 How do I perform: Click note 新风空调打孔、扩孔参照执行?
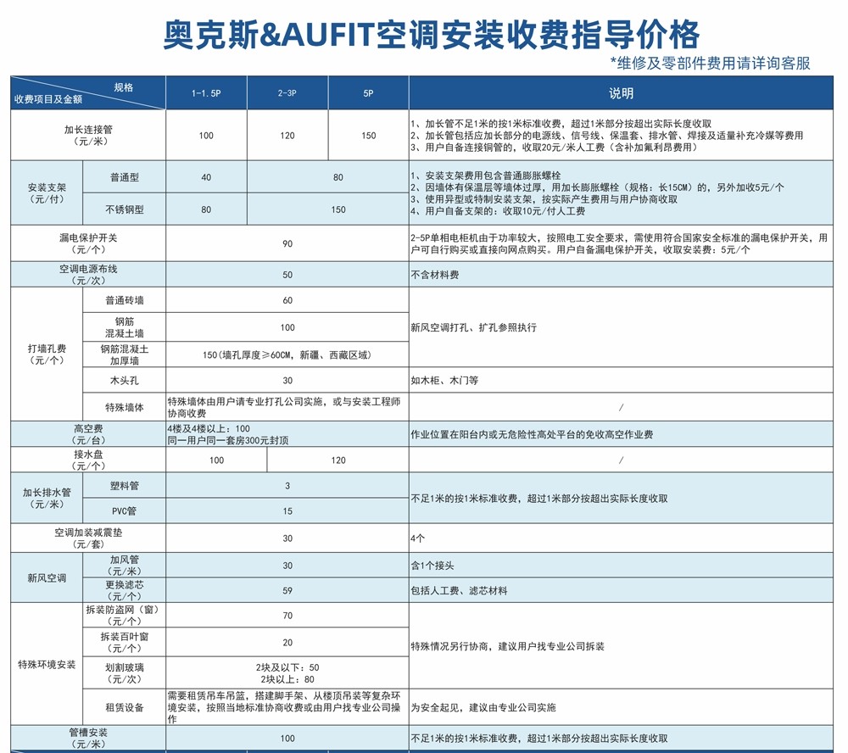tap(474, 327)
